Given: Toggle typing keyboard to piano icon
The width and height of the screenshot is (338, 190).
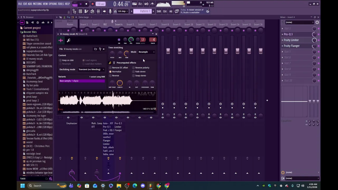Looking at the screenshot, I should click(x=134, y=4).
